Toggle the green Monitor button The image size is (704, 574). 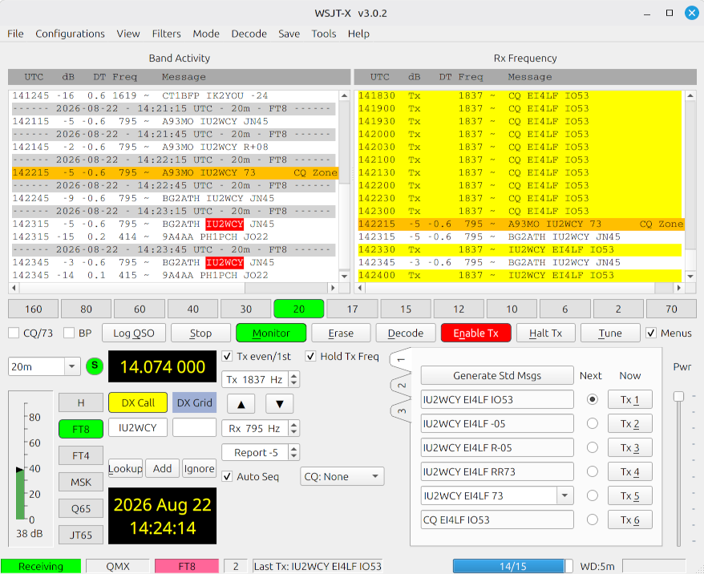tap(271, 333)
